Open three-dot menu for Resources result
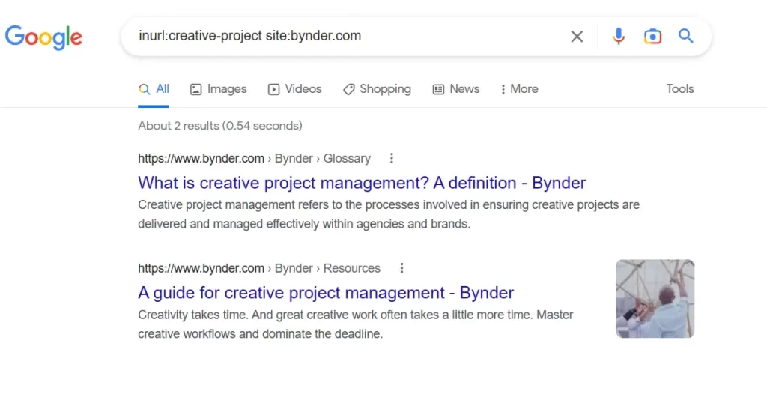Viewport: 767px width, 394px height. click(401, 268)
